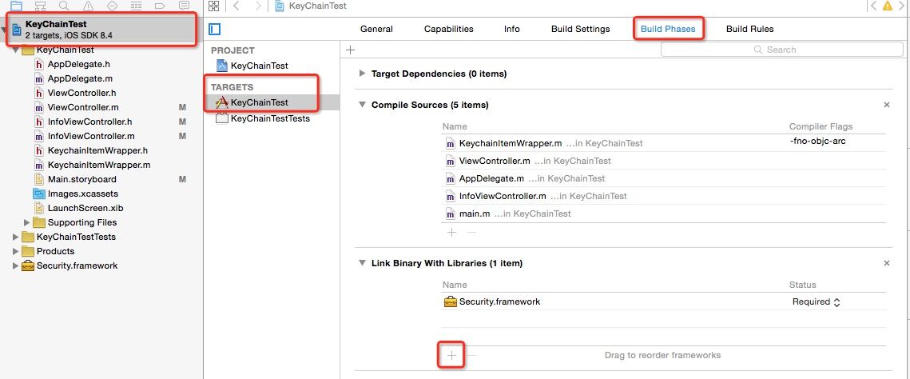The height and width of the screenshot is (379, 910).
Task: Open Images.xcassets in the navigator
Action: pos(82,193)
